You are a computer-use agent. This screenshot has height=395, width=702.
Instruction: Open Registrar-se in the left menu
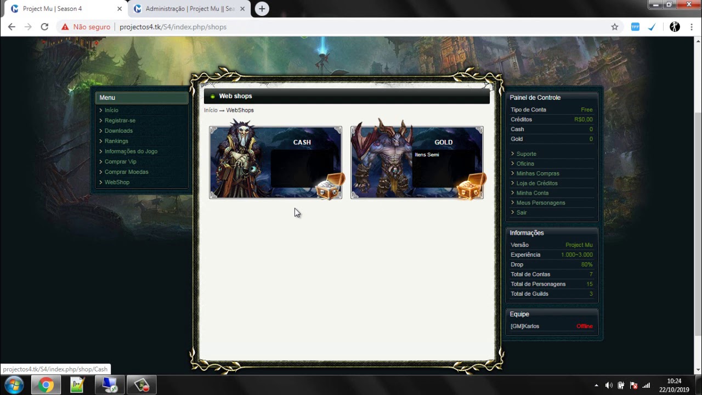click(120, 121)
